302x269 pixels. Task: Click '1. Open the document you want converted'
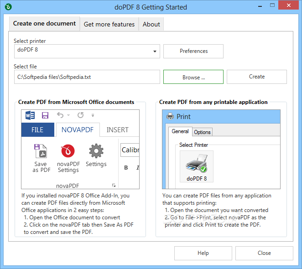217,210
